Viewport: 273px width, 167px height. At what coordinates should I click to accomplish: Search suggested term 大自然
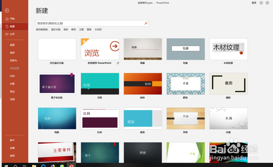coord(98,29)
